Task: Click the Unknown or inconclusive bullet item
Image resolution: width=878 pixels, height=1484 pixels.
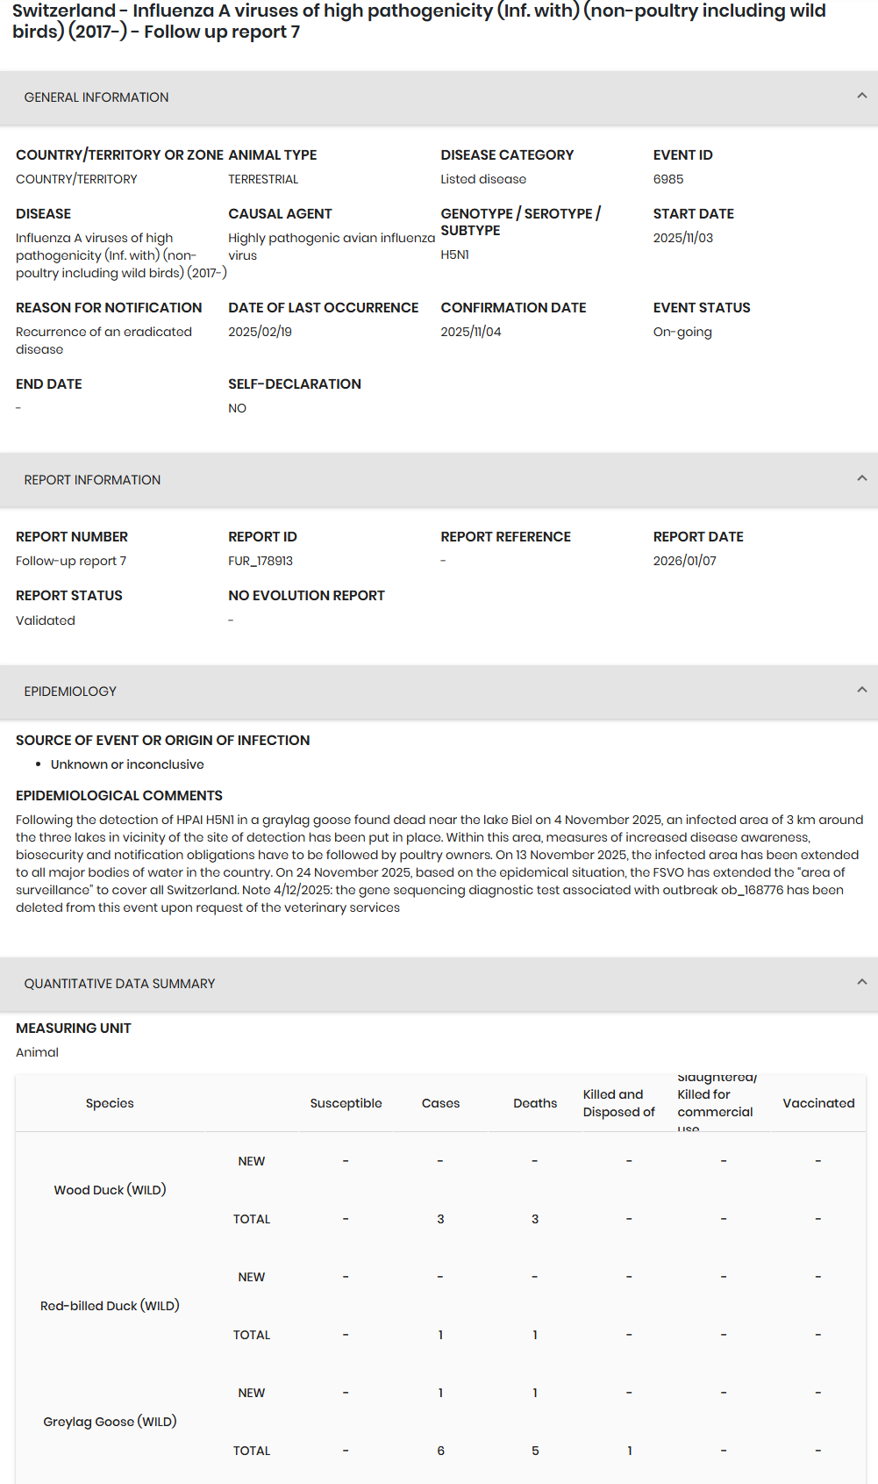Action: tap(127, 764)
